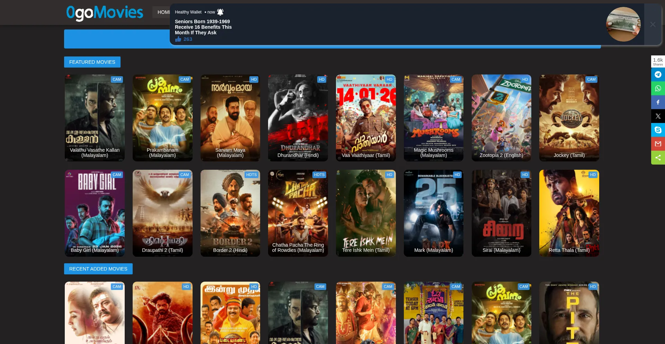665x344 pixels.
Task: Open the money image in the notification
Action: [x=623, y=24]
